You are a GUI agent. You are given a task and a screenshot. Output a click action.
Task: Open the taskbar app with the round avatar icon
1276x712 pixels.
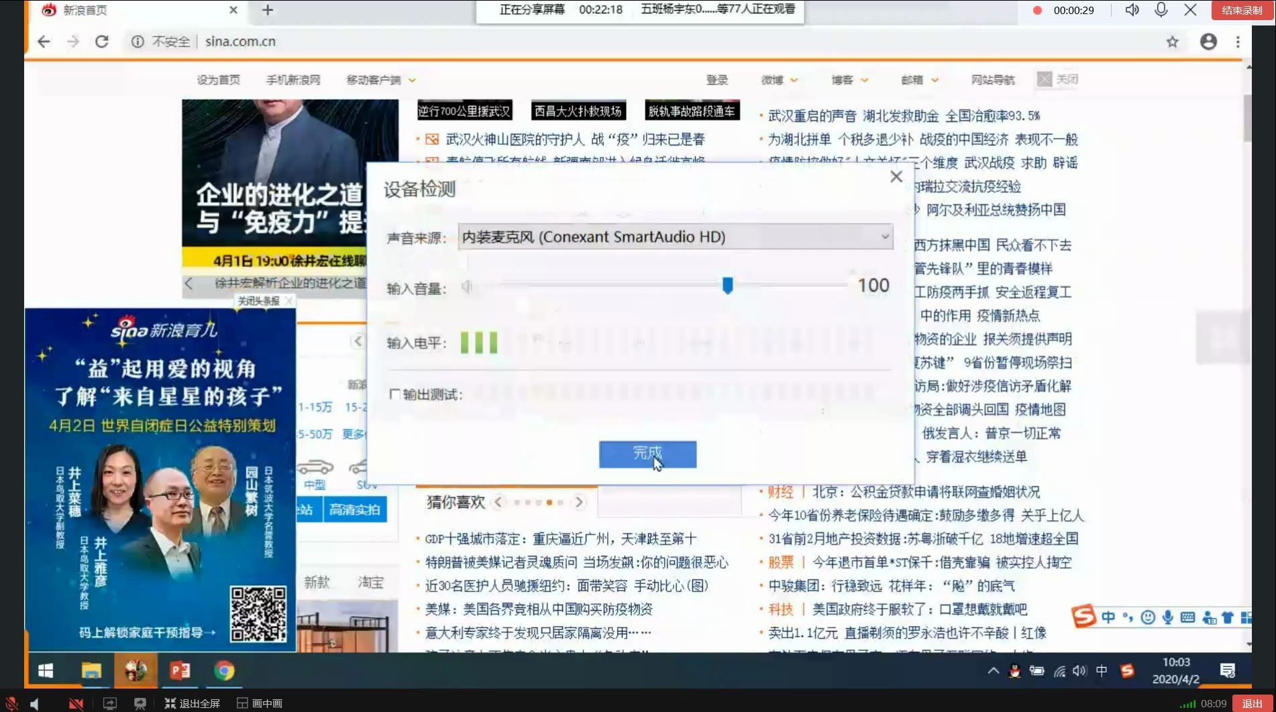coord(136,670)
